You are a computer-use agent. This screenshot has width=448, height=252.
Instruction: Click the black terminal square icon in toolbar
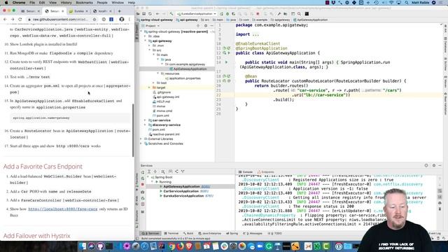pos(307,14)
